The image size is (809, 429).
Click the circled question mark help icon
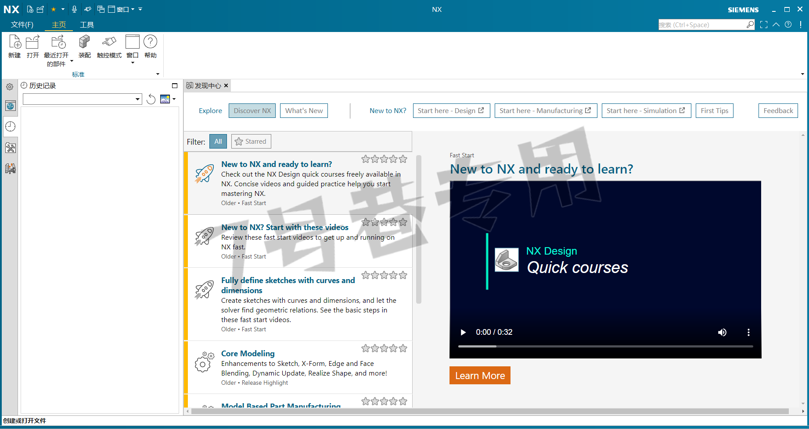(x=788, y=25)
